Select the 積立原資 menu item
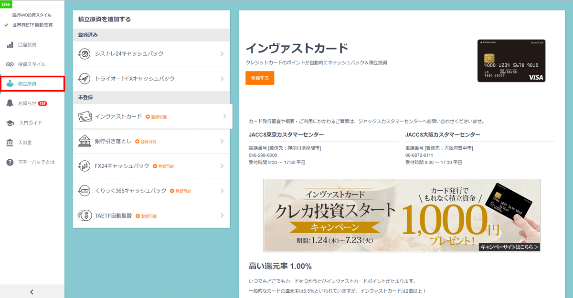 pos(32,84)
